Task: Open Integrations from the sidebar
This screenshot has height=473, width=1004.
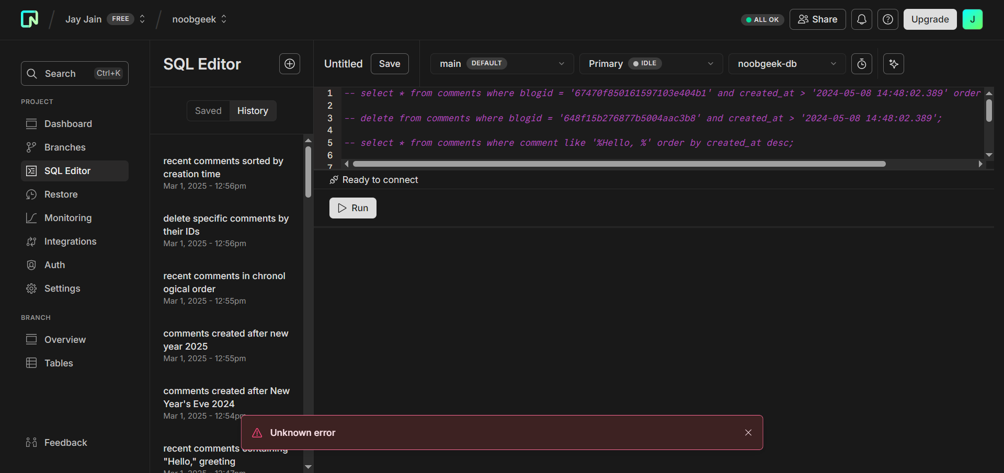Action: [70, 241]
